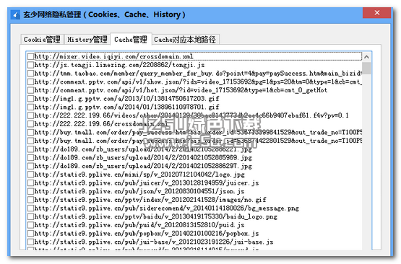
Task: Check the img1.g.pptv.com 2014/01 gif entry
Action: click(30, 107)
